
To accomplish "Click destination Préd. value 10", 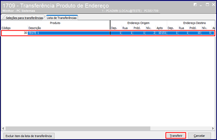I will [195, 33].
